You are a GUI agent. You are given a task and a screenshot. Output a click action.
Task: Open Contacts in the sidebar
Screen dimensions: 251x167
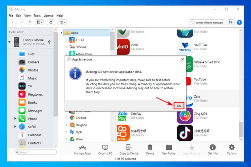pos(34,143)
